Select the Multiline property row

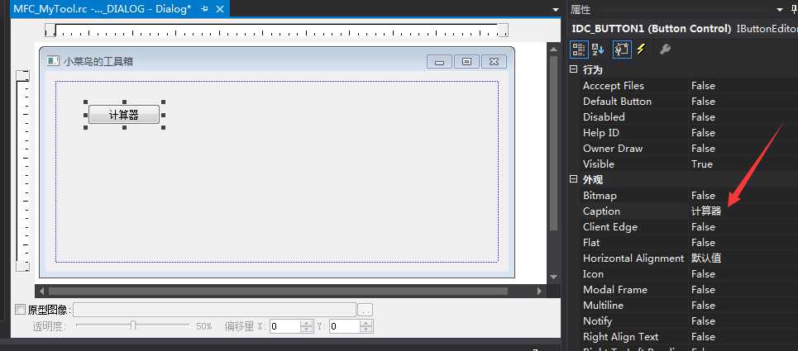point(683,306)
